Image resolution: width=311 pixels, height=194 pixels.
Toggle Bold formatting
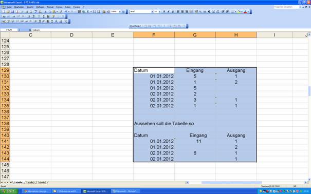pyautogui.click(x=164, y=12)
